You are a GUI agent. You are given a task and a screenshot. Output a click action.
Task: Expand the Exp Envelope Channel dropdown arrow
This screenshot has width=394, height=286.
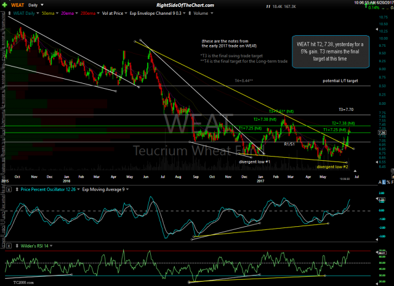coord(184,13)
